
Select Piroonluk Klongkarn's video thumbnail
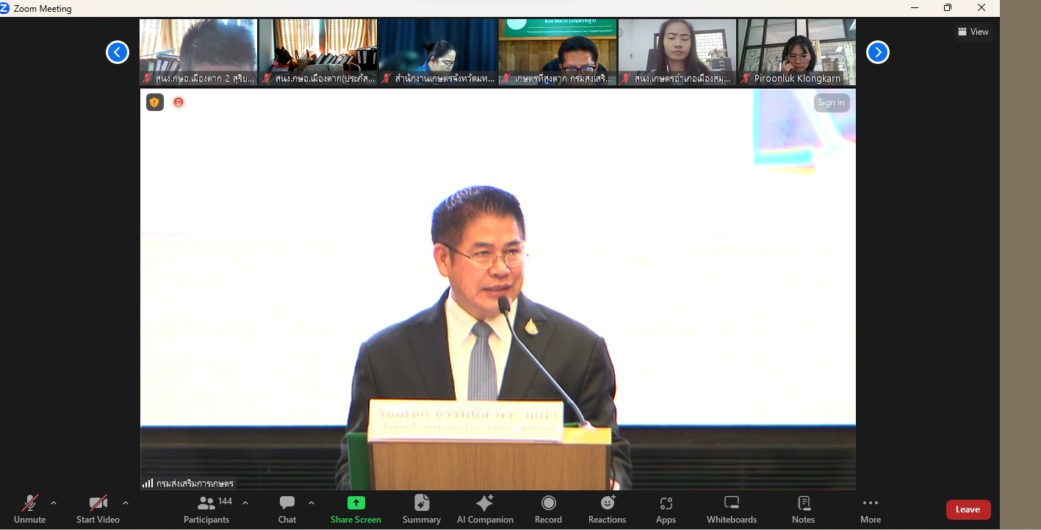797,51
